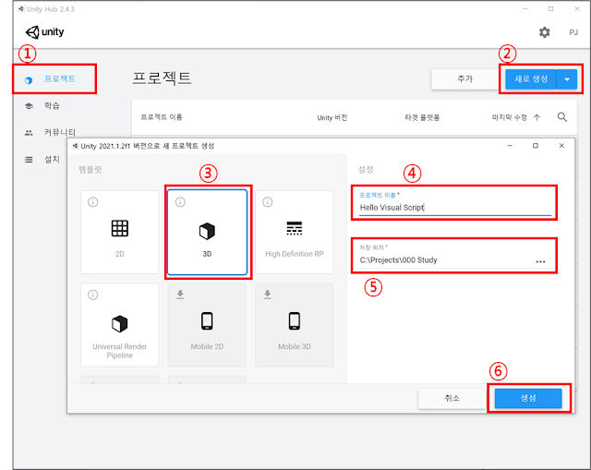Show info for the 2D template
The image size is (591, 470).
(x=93, y=202)
